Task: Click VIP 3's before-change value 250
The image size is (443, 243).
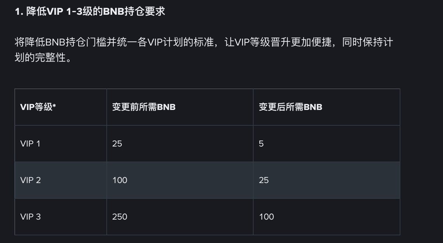Action: (x=120, y=217)
